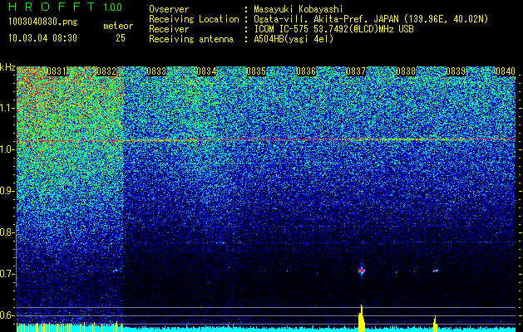Click the 0833 time marker
Image resolution: width=523 pixels, height=332 pixels.
pyautogui.click(x=156, y=71)
